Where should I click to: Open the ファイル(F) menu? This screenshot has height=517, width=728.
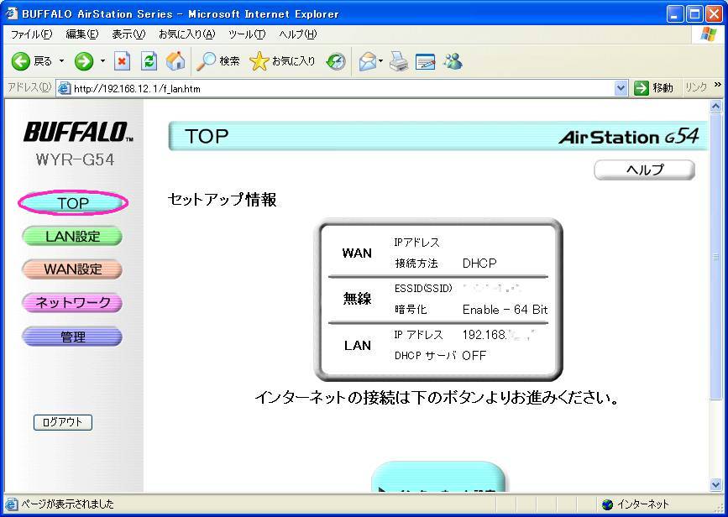(x=31, y=34)
